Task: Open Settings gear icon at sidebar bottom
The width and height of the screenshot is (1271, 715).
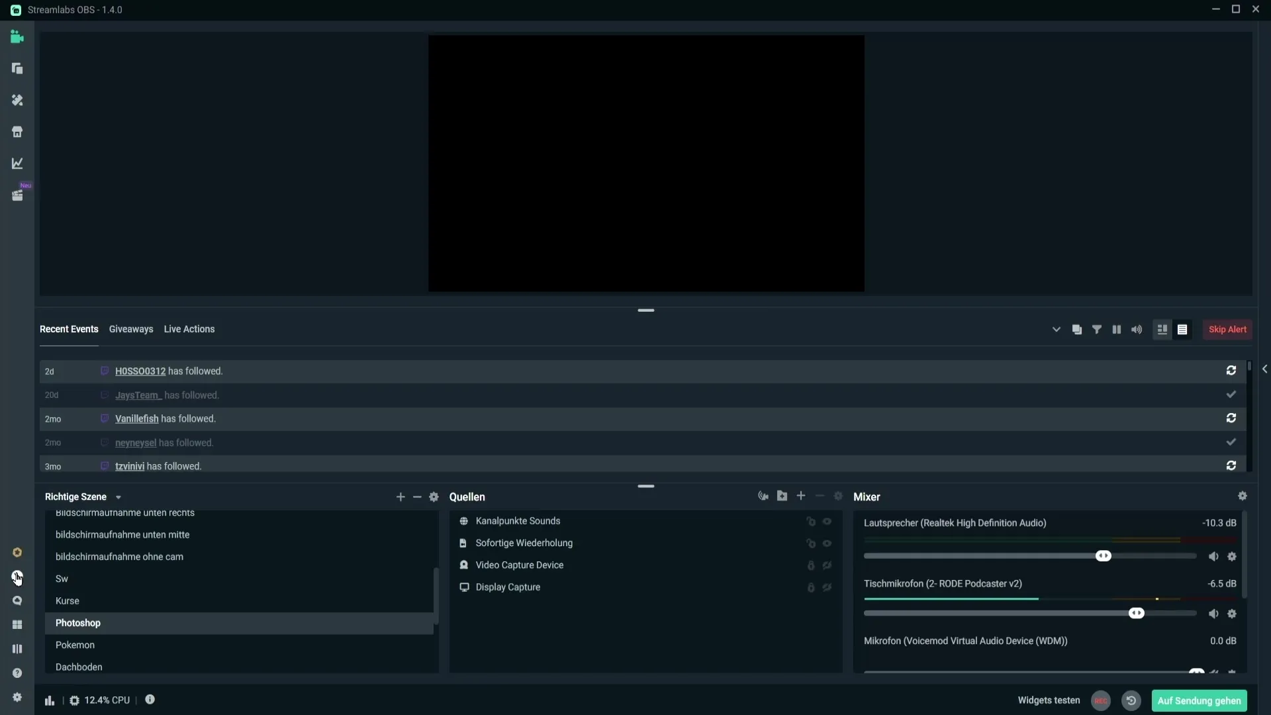Action: [17, 697]
